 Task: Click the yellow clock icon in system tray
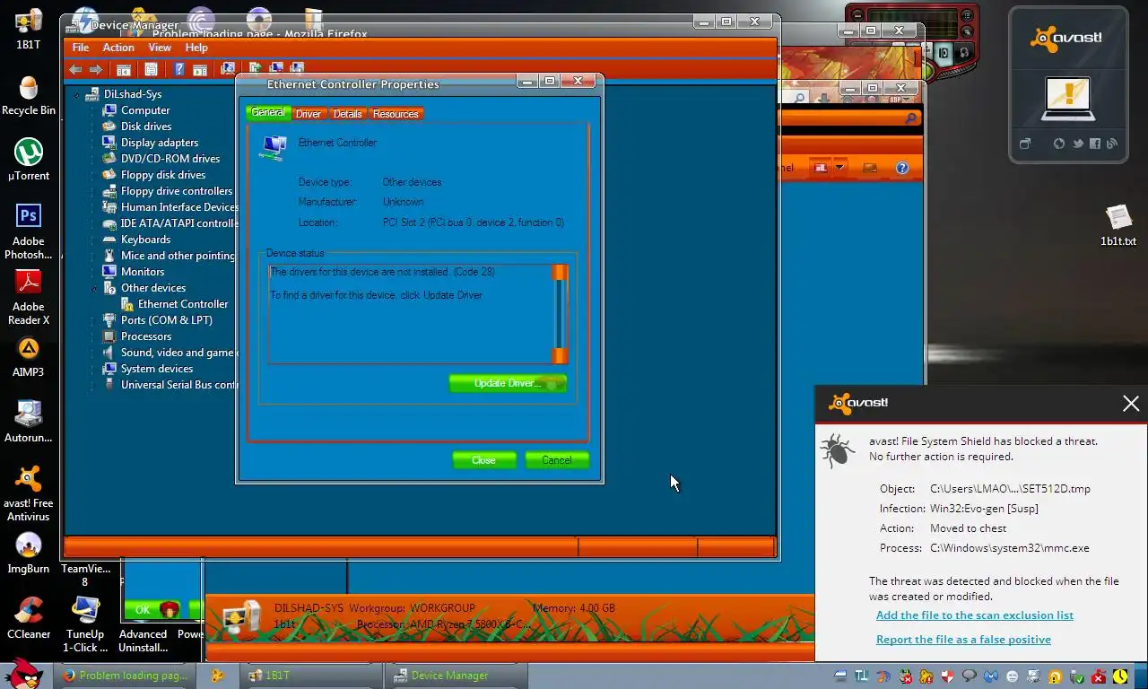coord(1121,676)
